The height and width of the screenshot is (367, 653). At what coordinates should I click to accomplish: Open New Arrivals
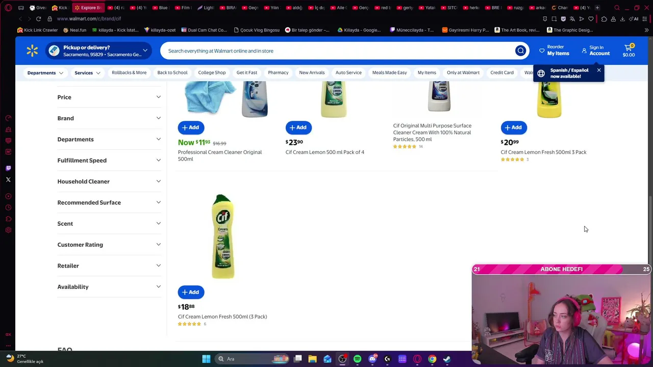point(312,72)
